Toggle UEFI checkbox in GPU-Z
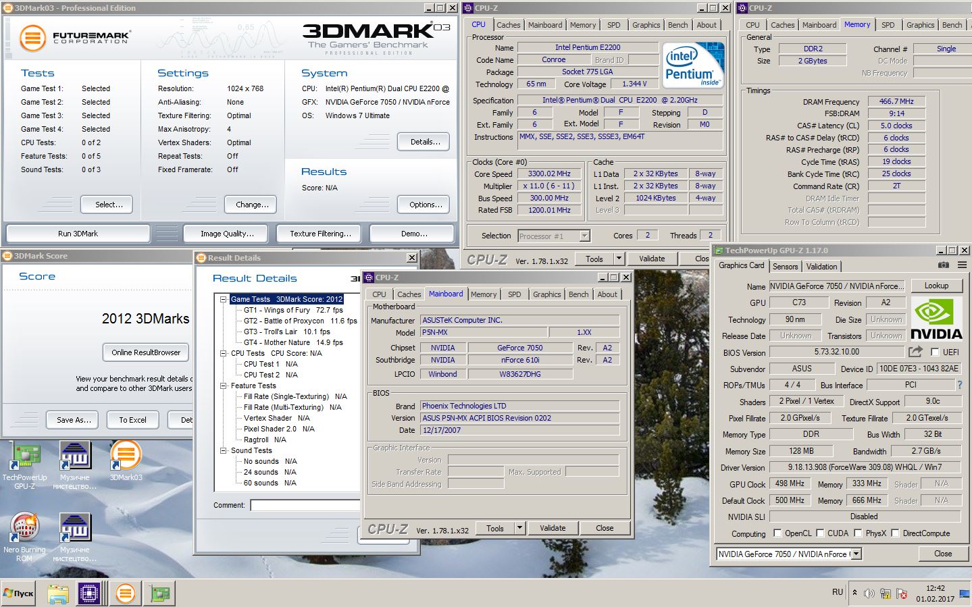 (x=935, y=352)
